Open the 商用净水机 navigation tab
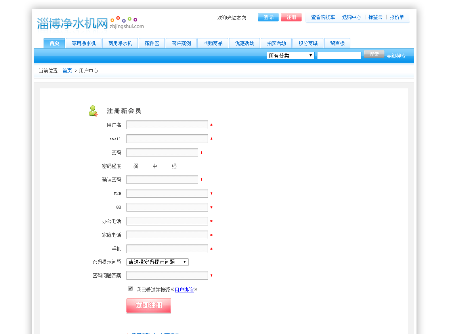Screen dimensions: 449x334 point(120,43)
